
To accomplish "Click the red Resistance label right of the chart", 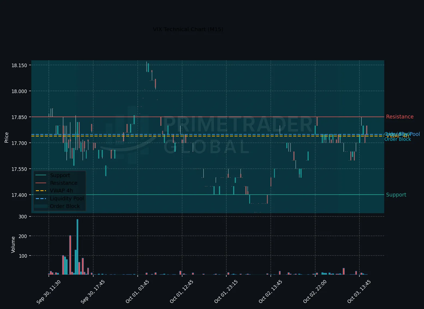I will click(400, 117).
